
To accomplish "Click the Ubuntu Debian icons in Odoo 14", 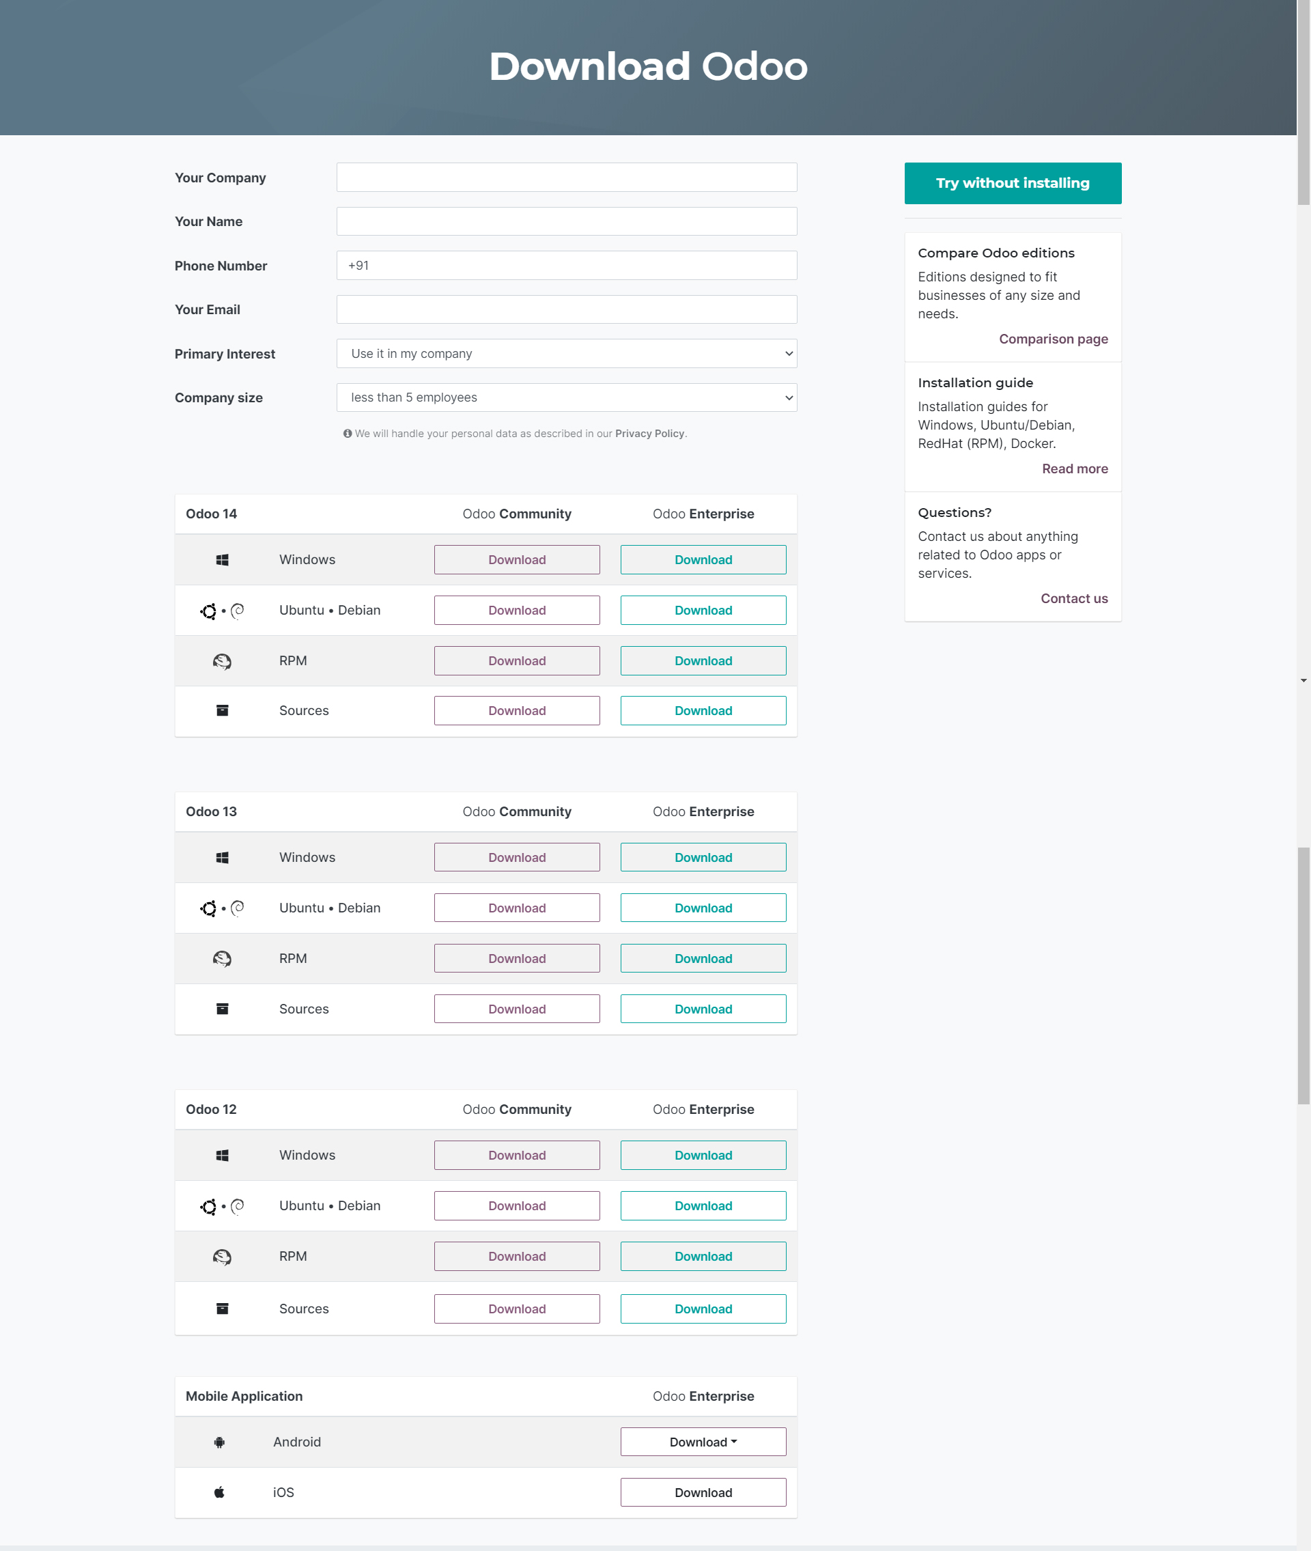I will 222,611.
